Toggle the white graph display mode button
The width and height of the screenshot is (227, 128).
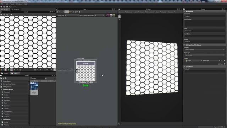coord(111,15)
